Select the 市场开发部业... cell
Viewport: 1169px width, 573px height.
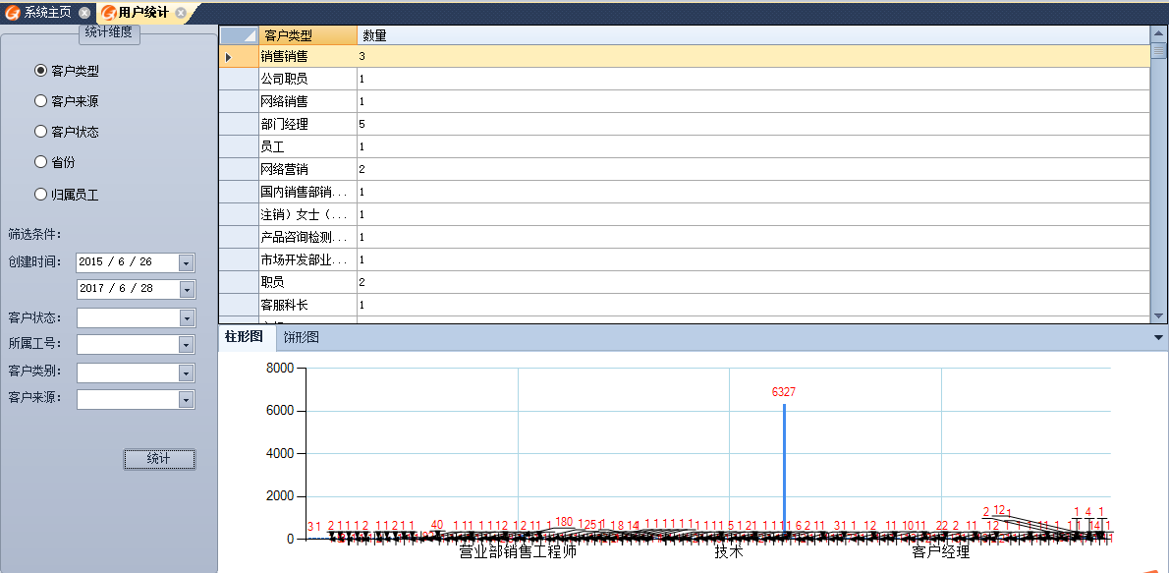pos(307,259)
